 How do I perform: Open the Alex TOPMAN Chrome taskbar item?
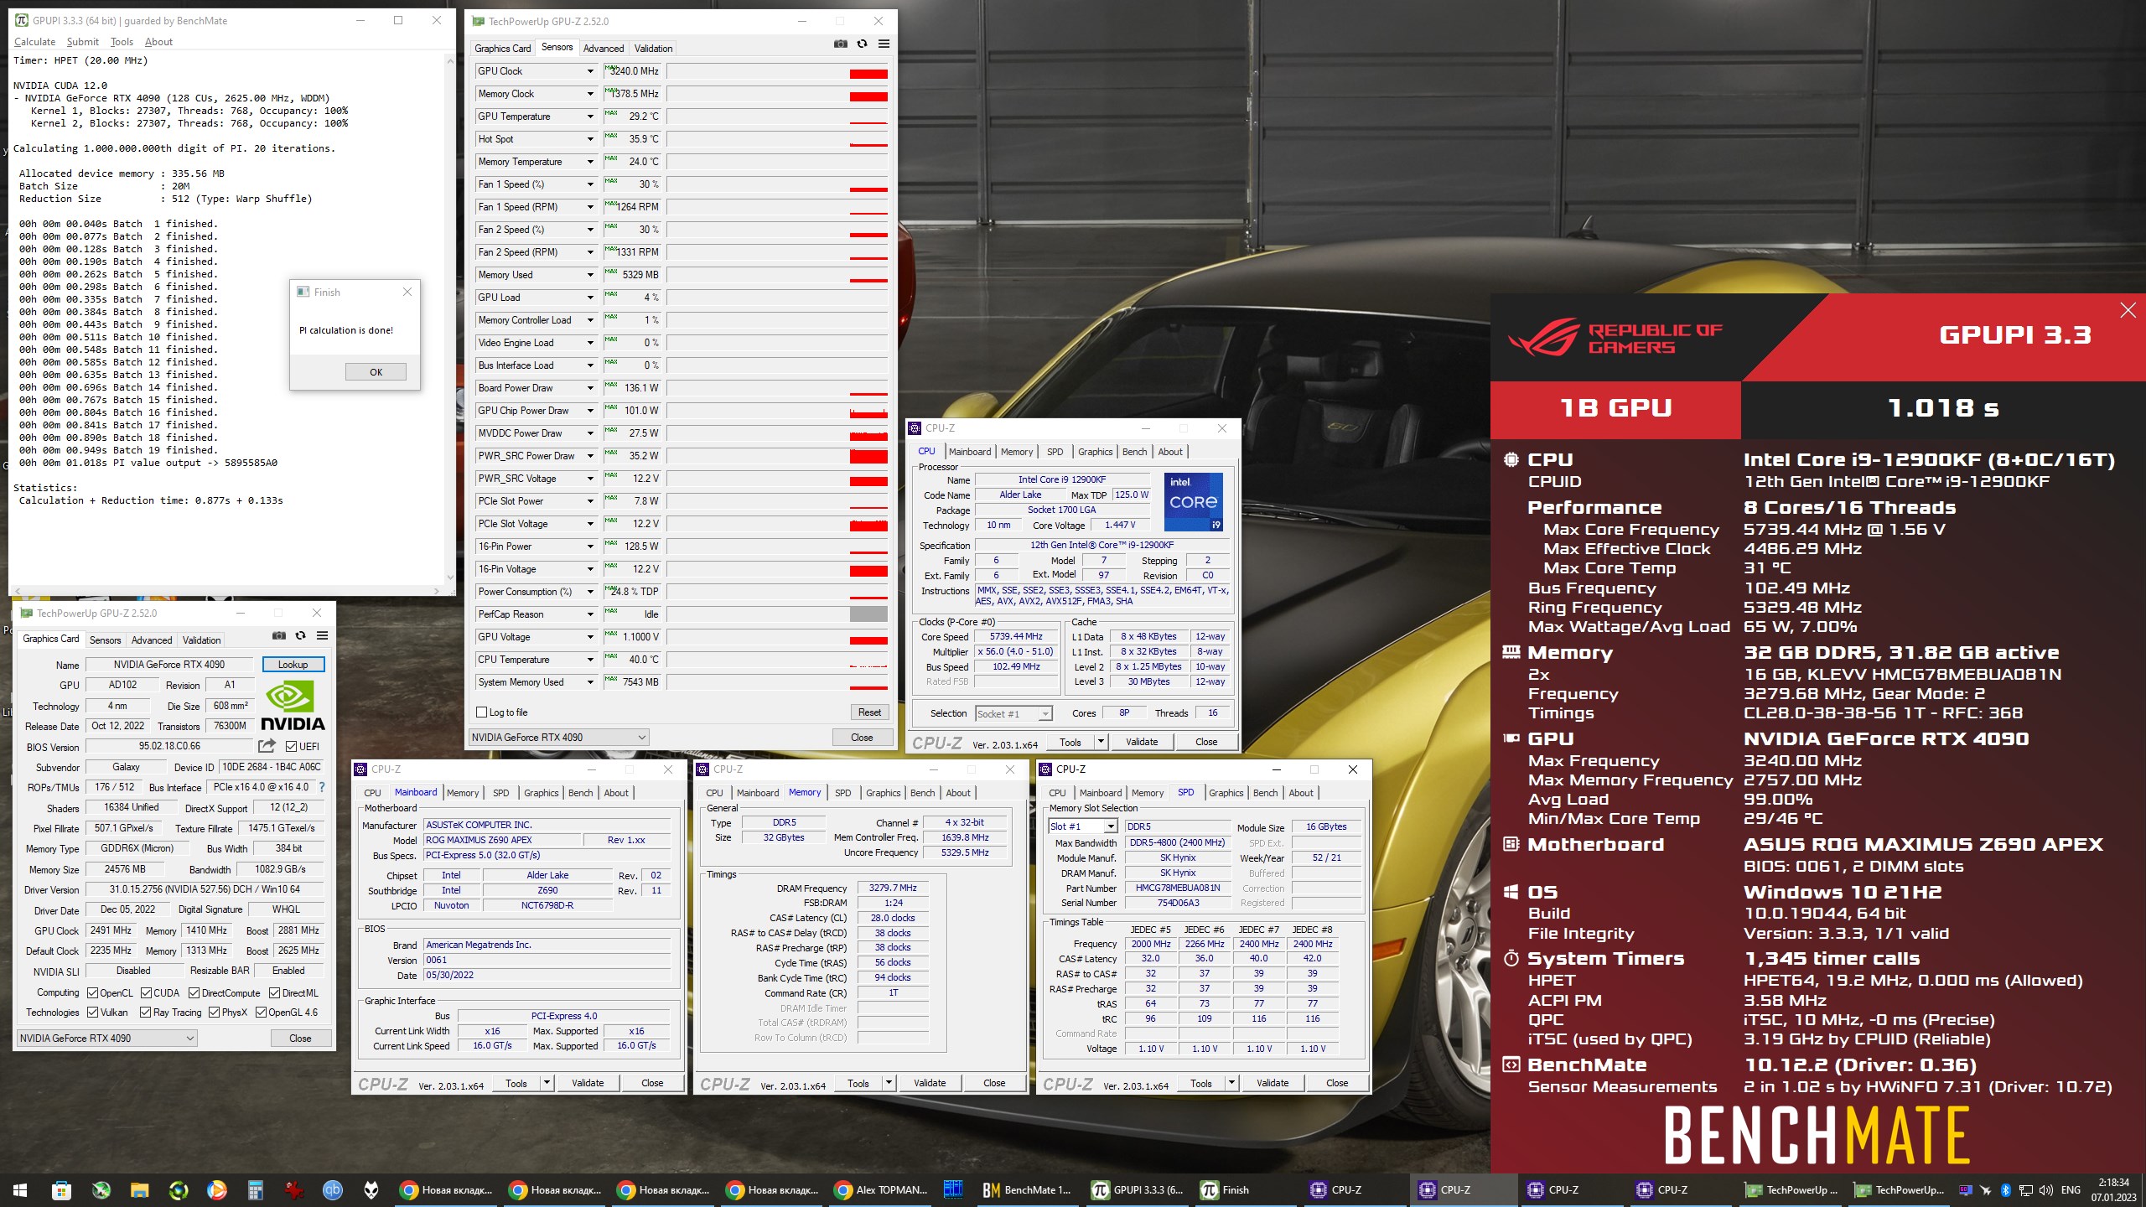tap(882, 1189)
